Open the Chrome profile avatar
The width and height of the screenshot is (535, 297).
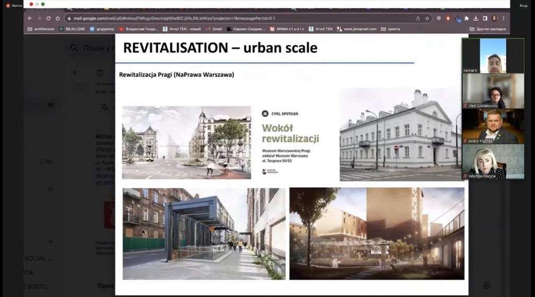[x=494, y=18]
